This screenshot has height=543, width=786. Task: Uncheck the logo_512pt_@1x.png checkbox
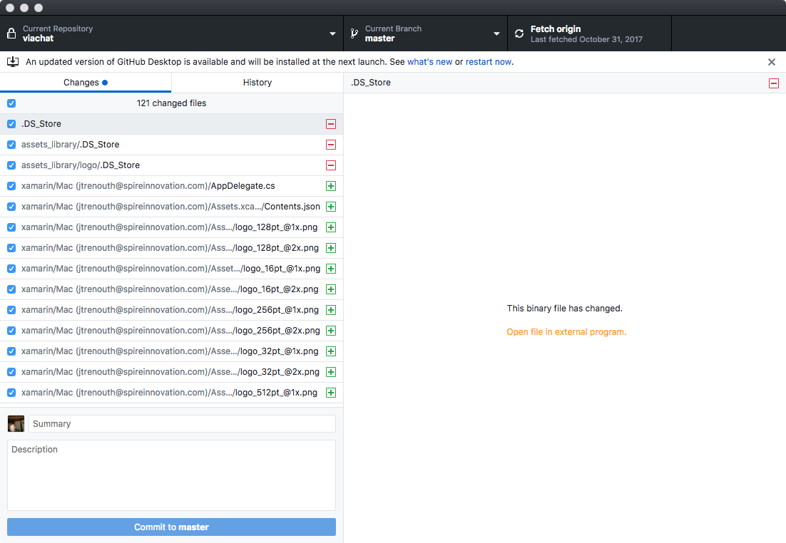pos(11,393)
